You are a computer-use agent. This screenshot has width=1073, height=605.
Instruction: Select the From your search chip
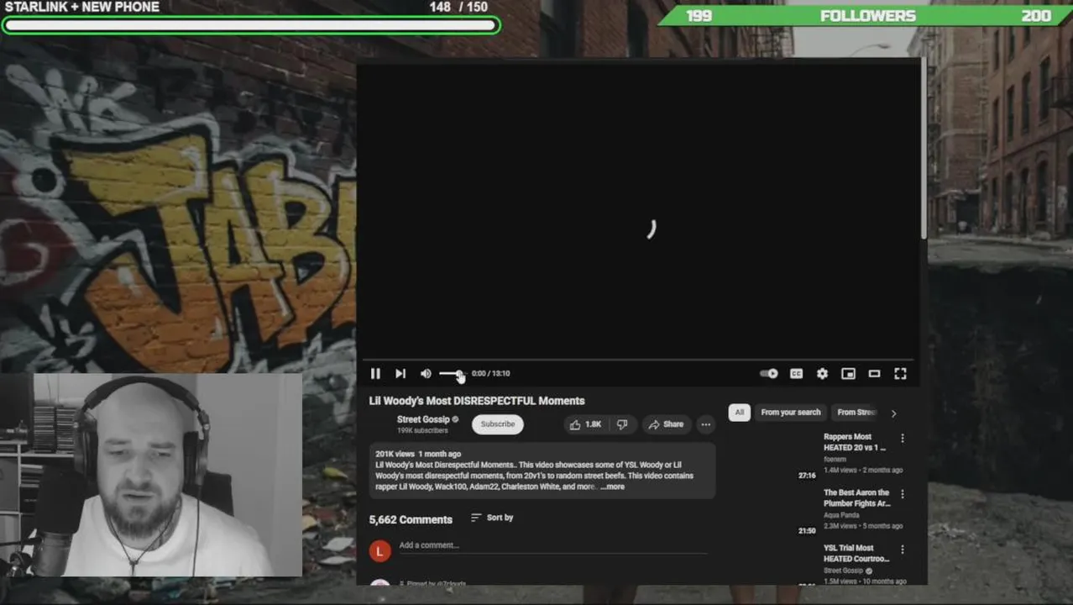coord(791,413)
